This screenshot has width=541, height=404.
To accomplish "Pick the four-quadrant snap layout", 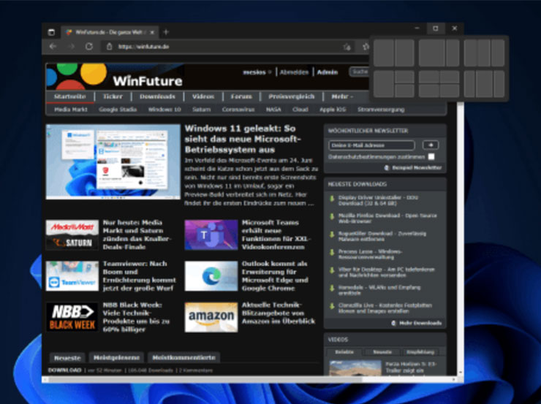I will (x=439, y=84).
